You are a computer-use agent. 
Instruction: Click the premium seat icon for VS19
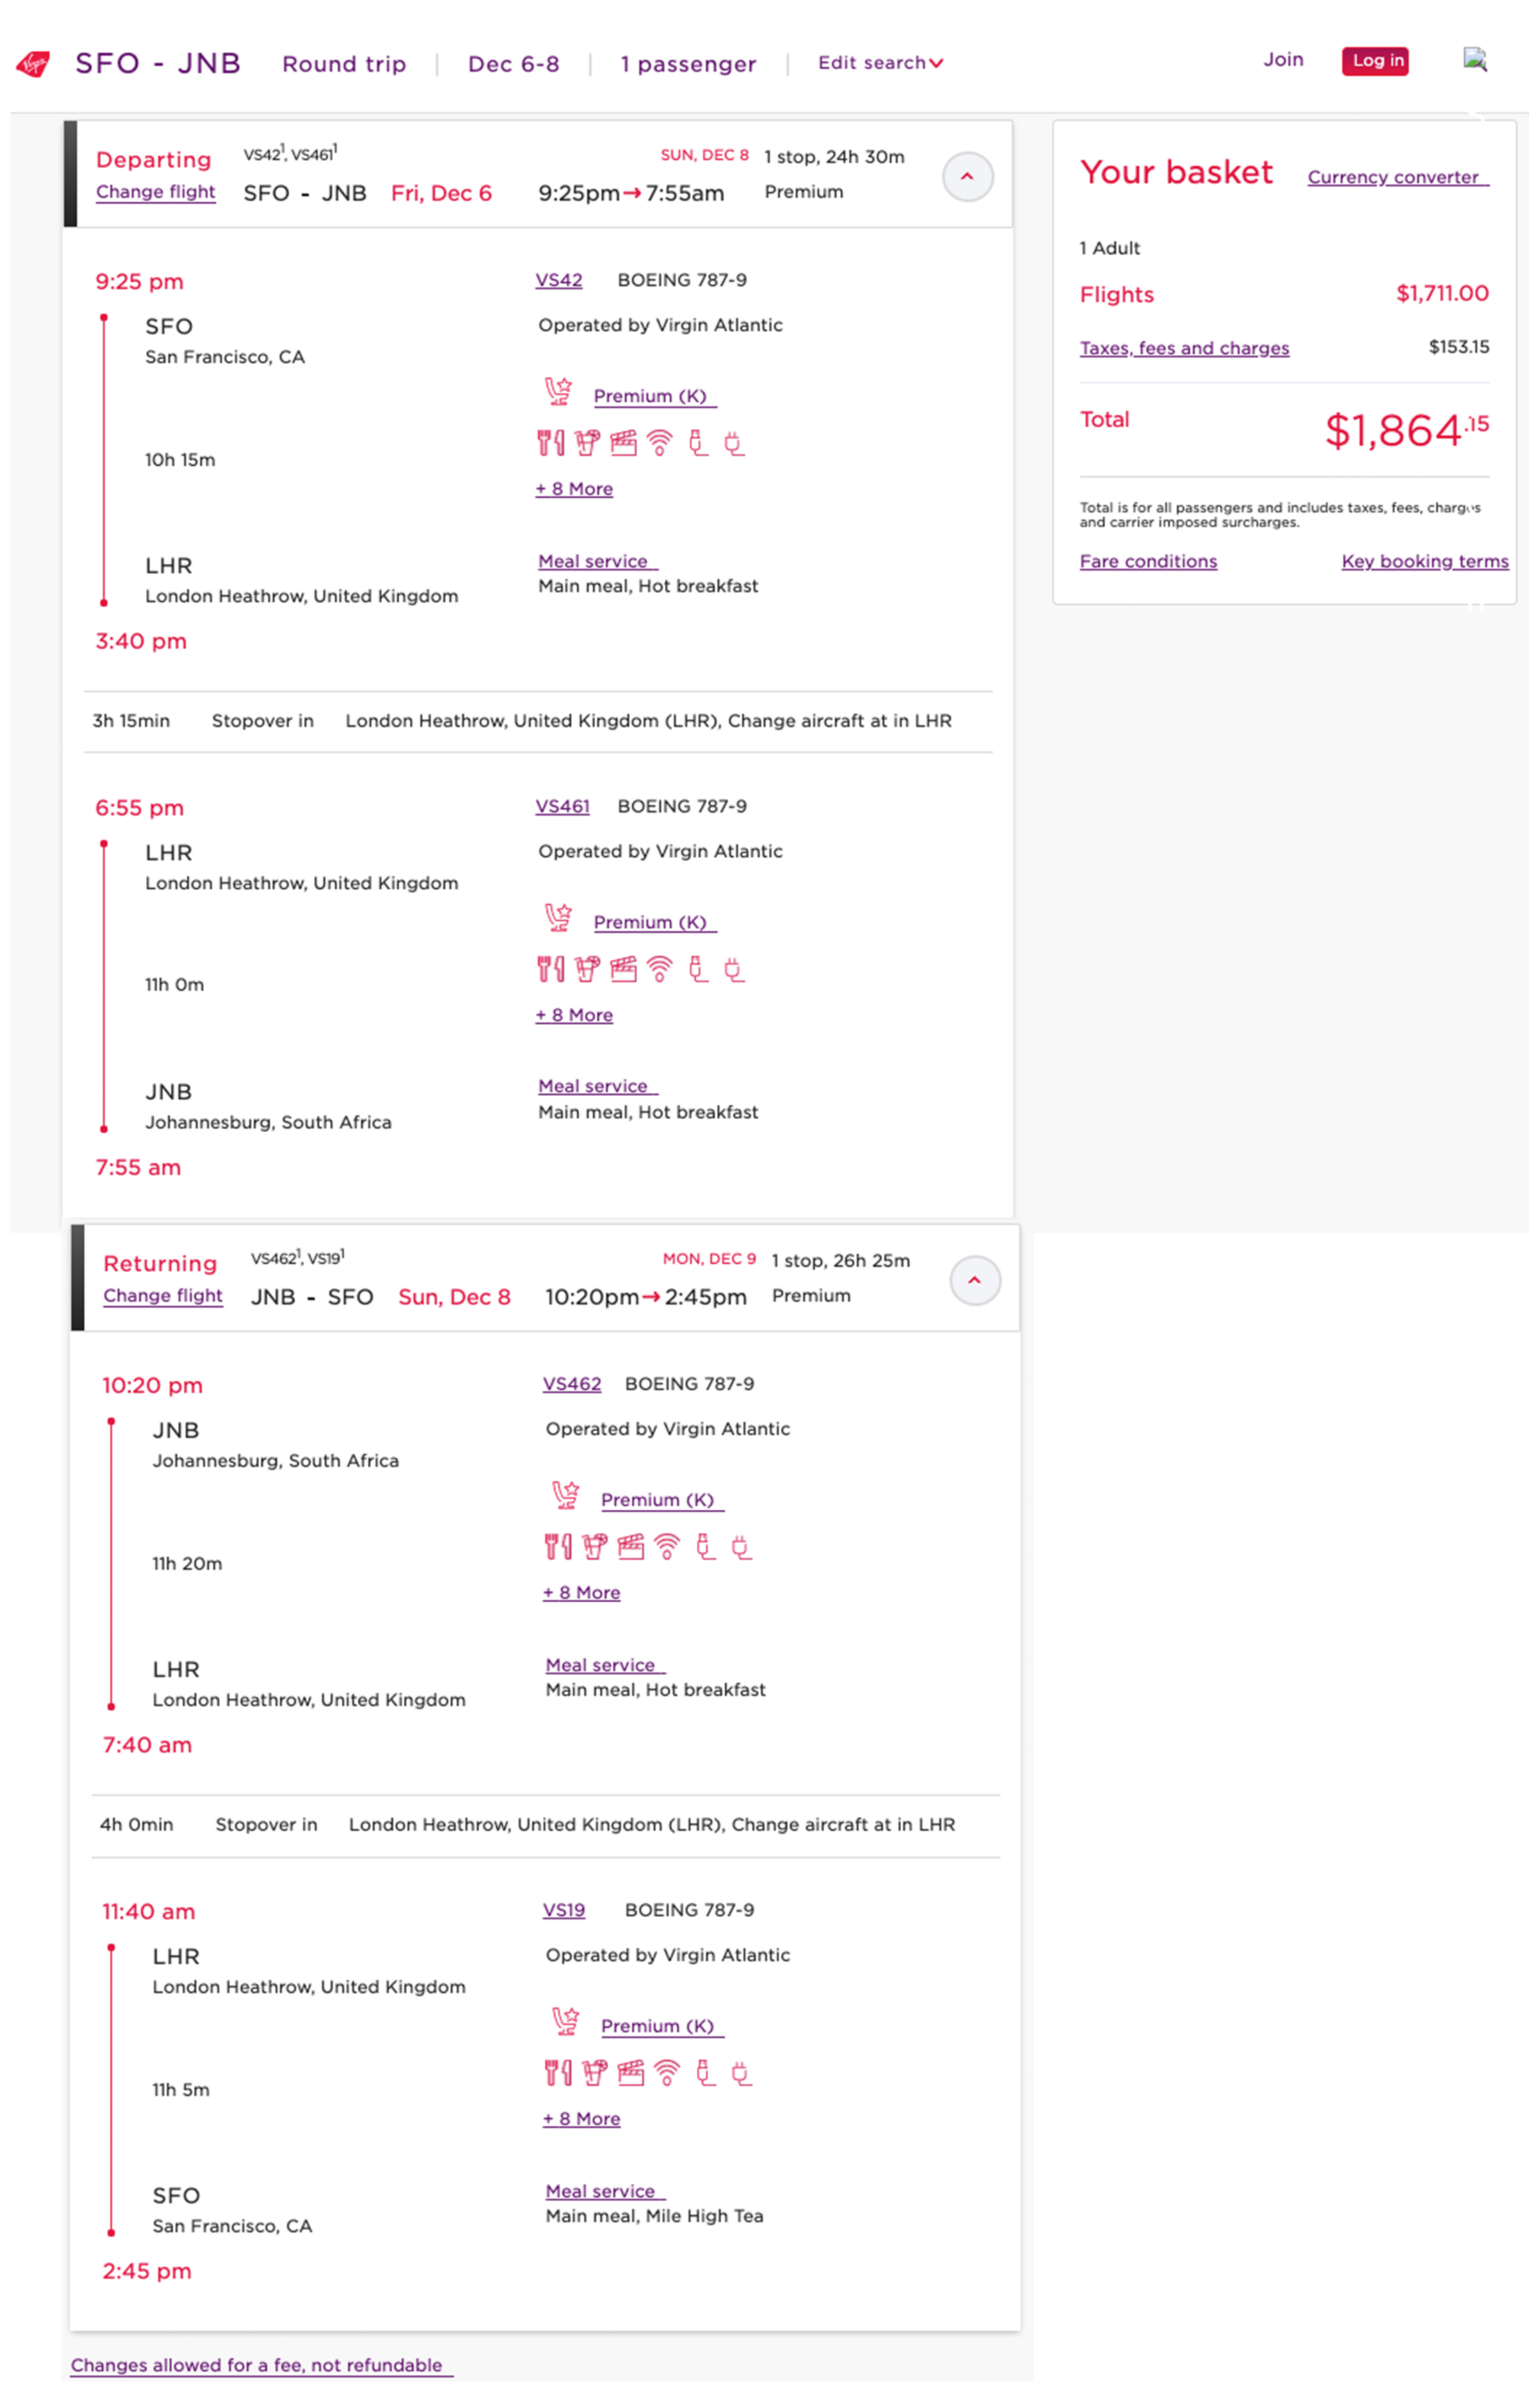coord(566,2021)
